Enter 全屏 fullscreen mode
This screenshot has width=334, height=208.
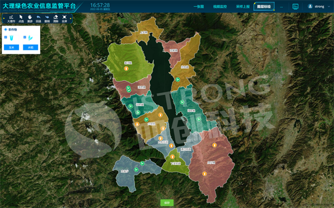click(x=65, y=19)
